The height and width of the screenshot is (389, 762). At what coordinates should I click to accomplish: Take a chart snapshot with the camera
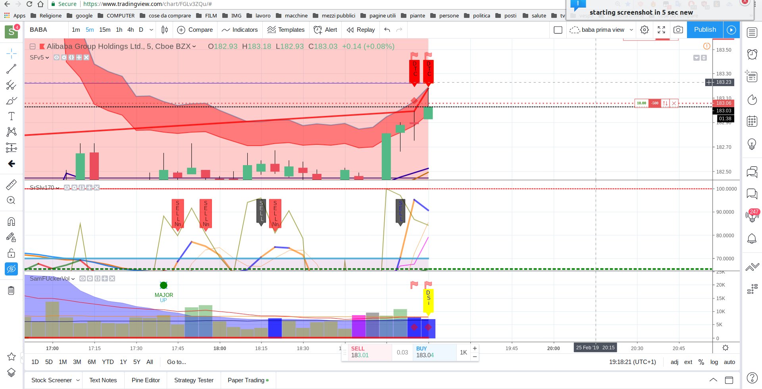coord(678,30)
